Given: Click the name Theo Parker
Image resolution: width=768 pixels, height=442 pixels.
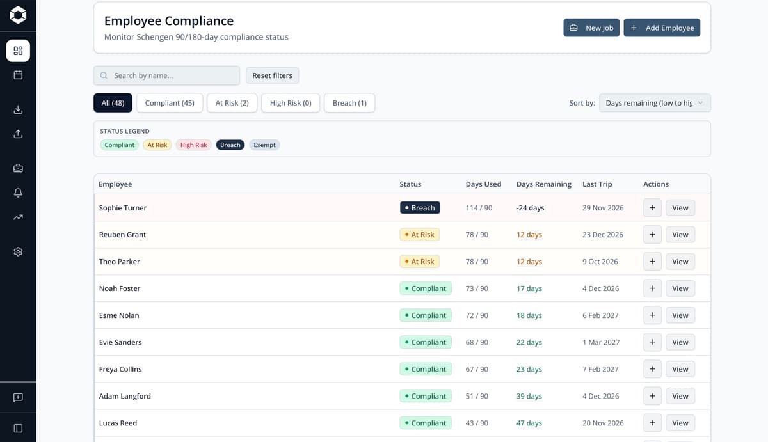Looking at the screenshot, I should [119, 262].
